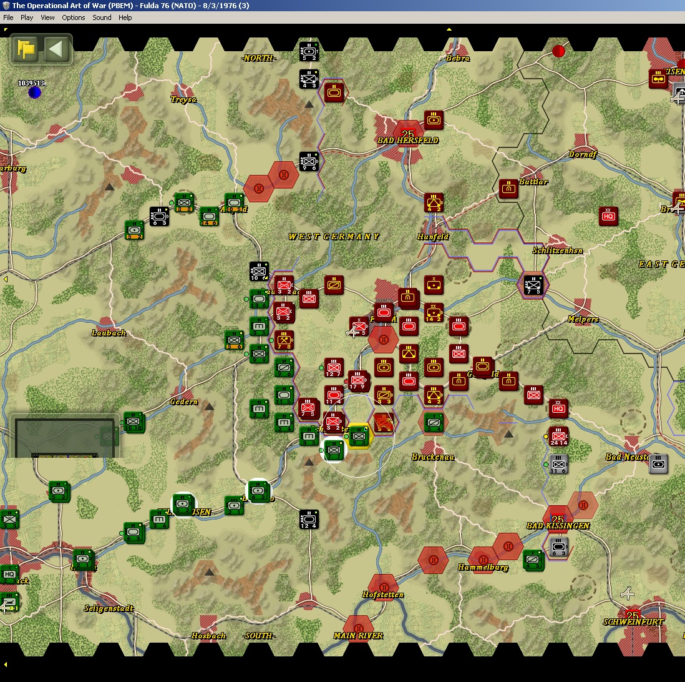
Task: Open the File menu
Action: click(x=8, y=17)
